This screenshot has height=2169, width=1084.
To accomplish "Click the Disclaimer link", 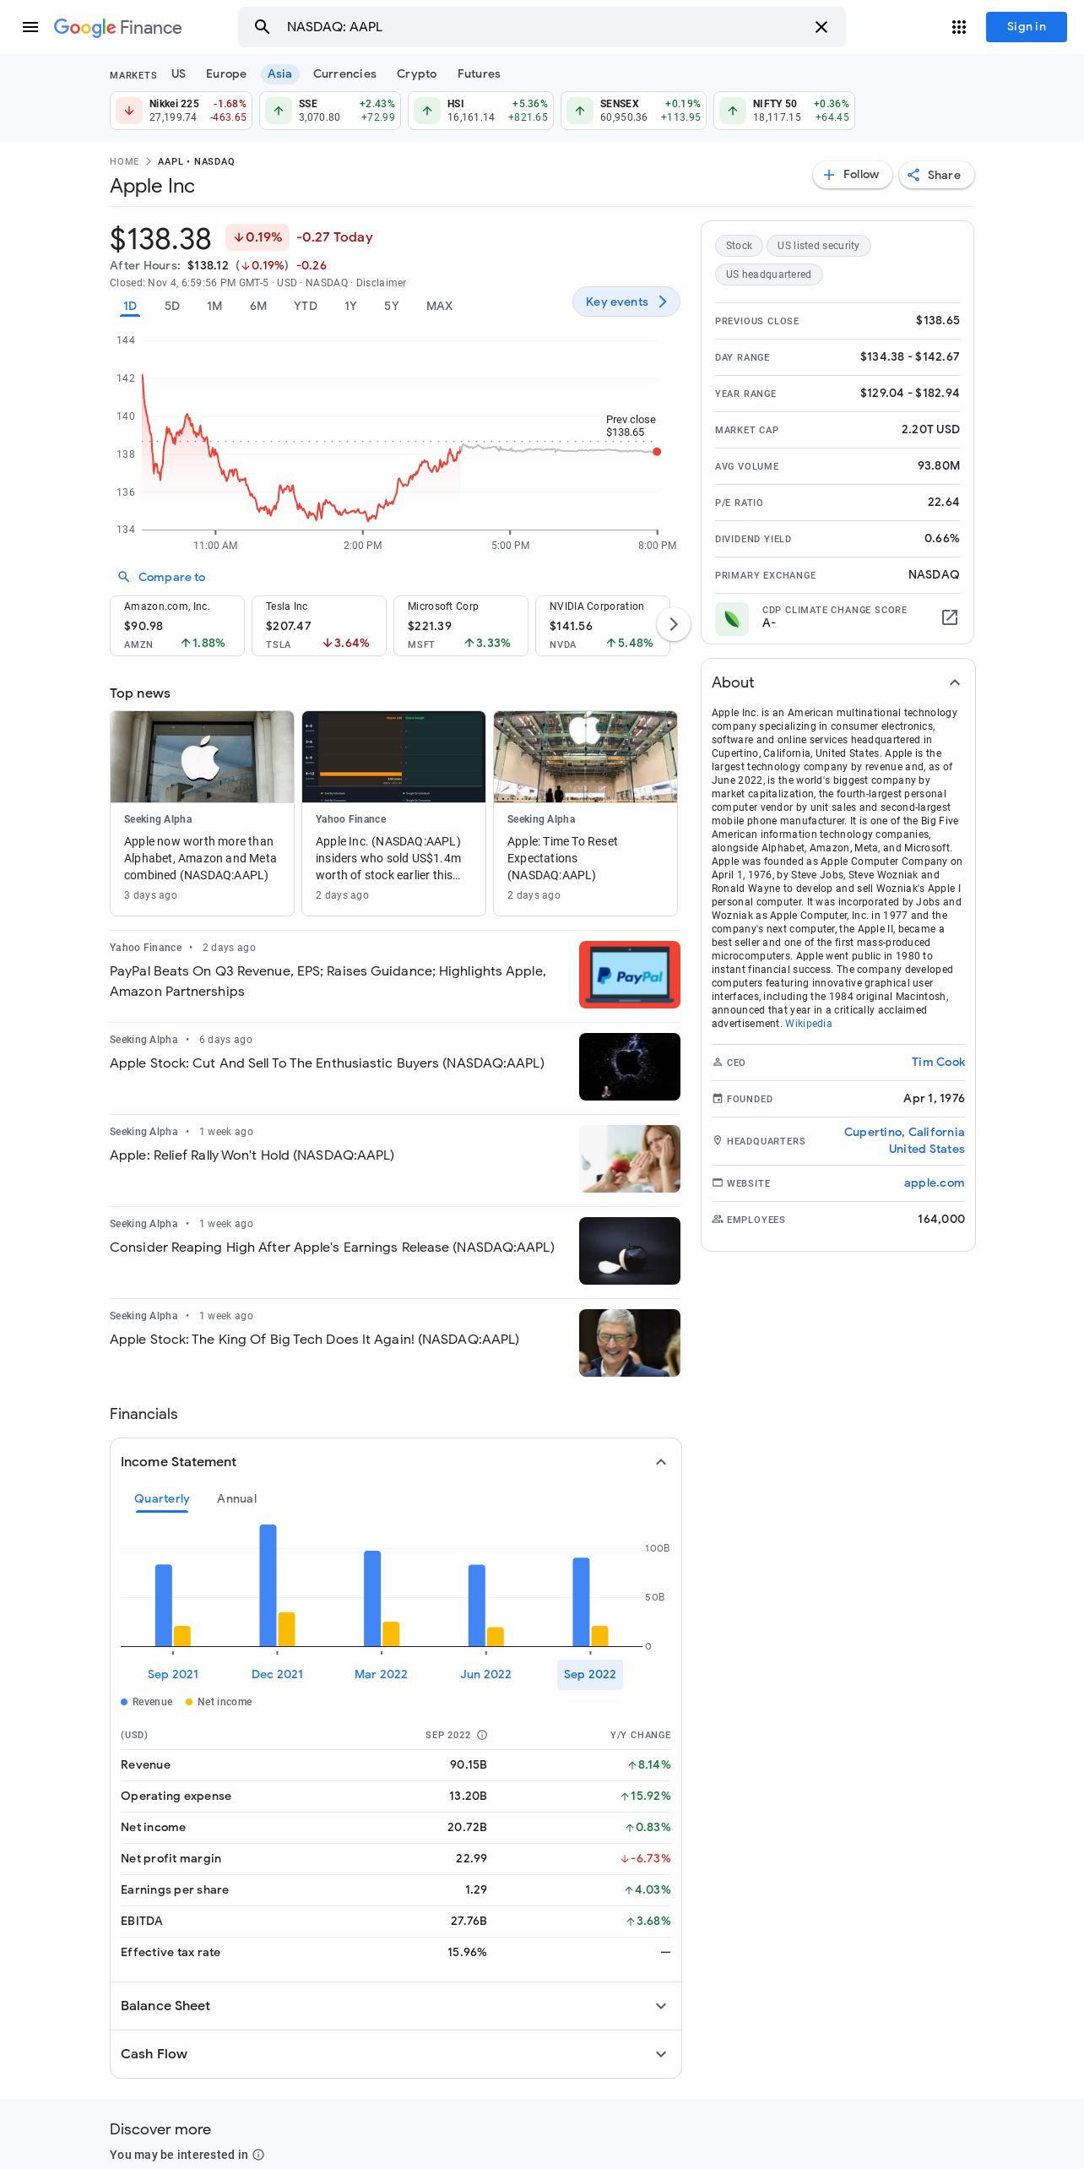I will 381,283.
